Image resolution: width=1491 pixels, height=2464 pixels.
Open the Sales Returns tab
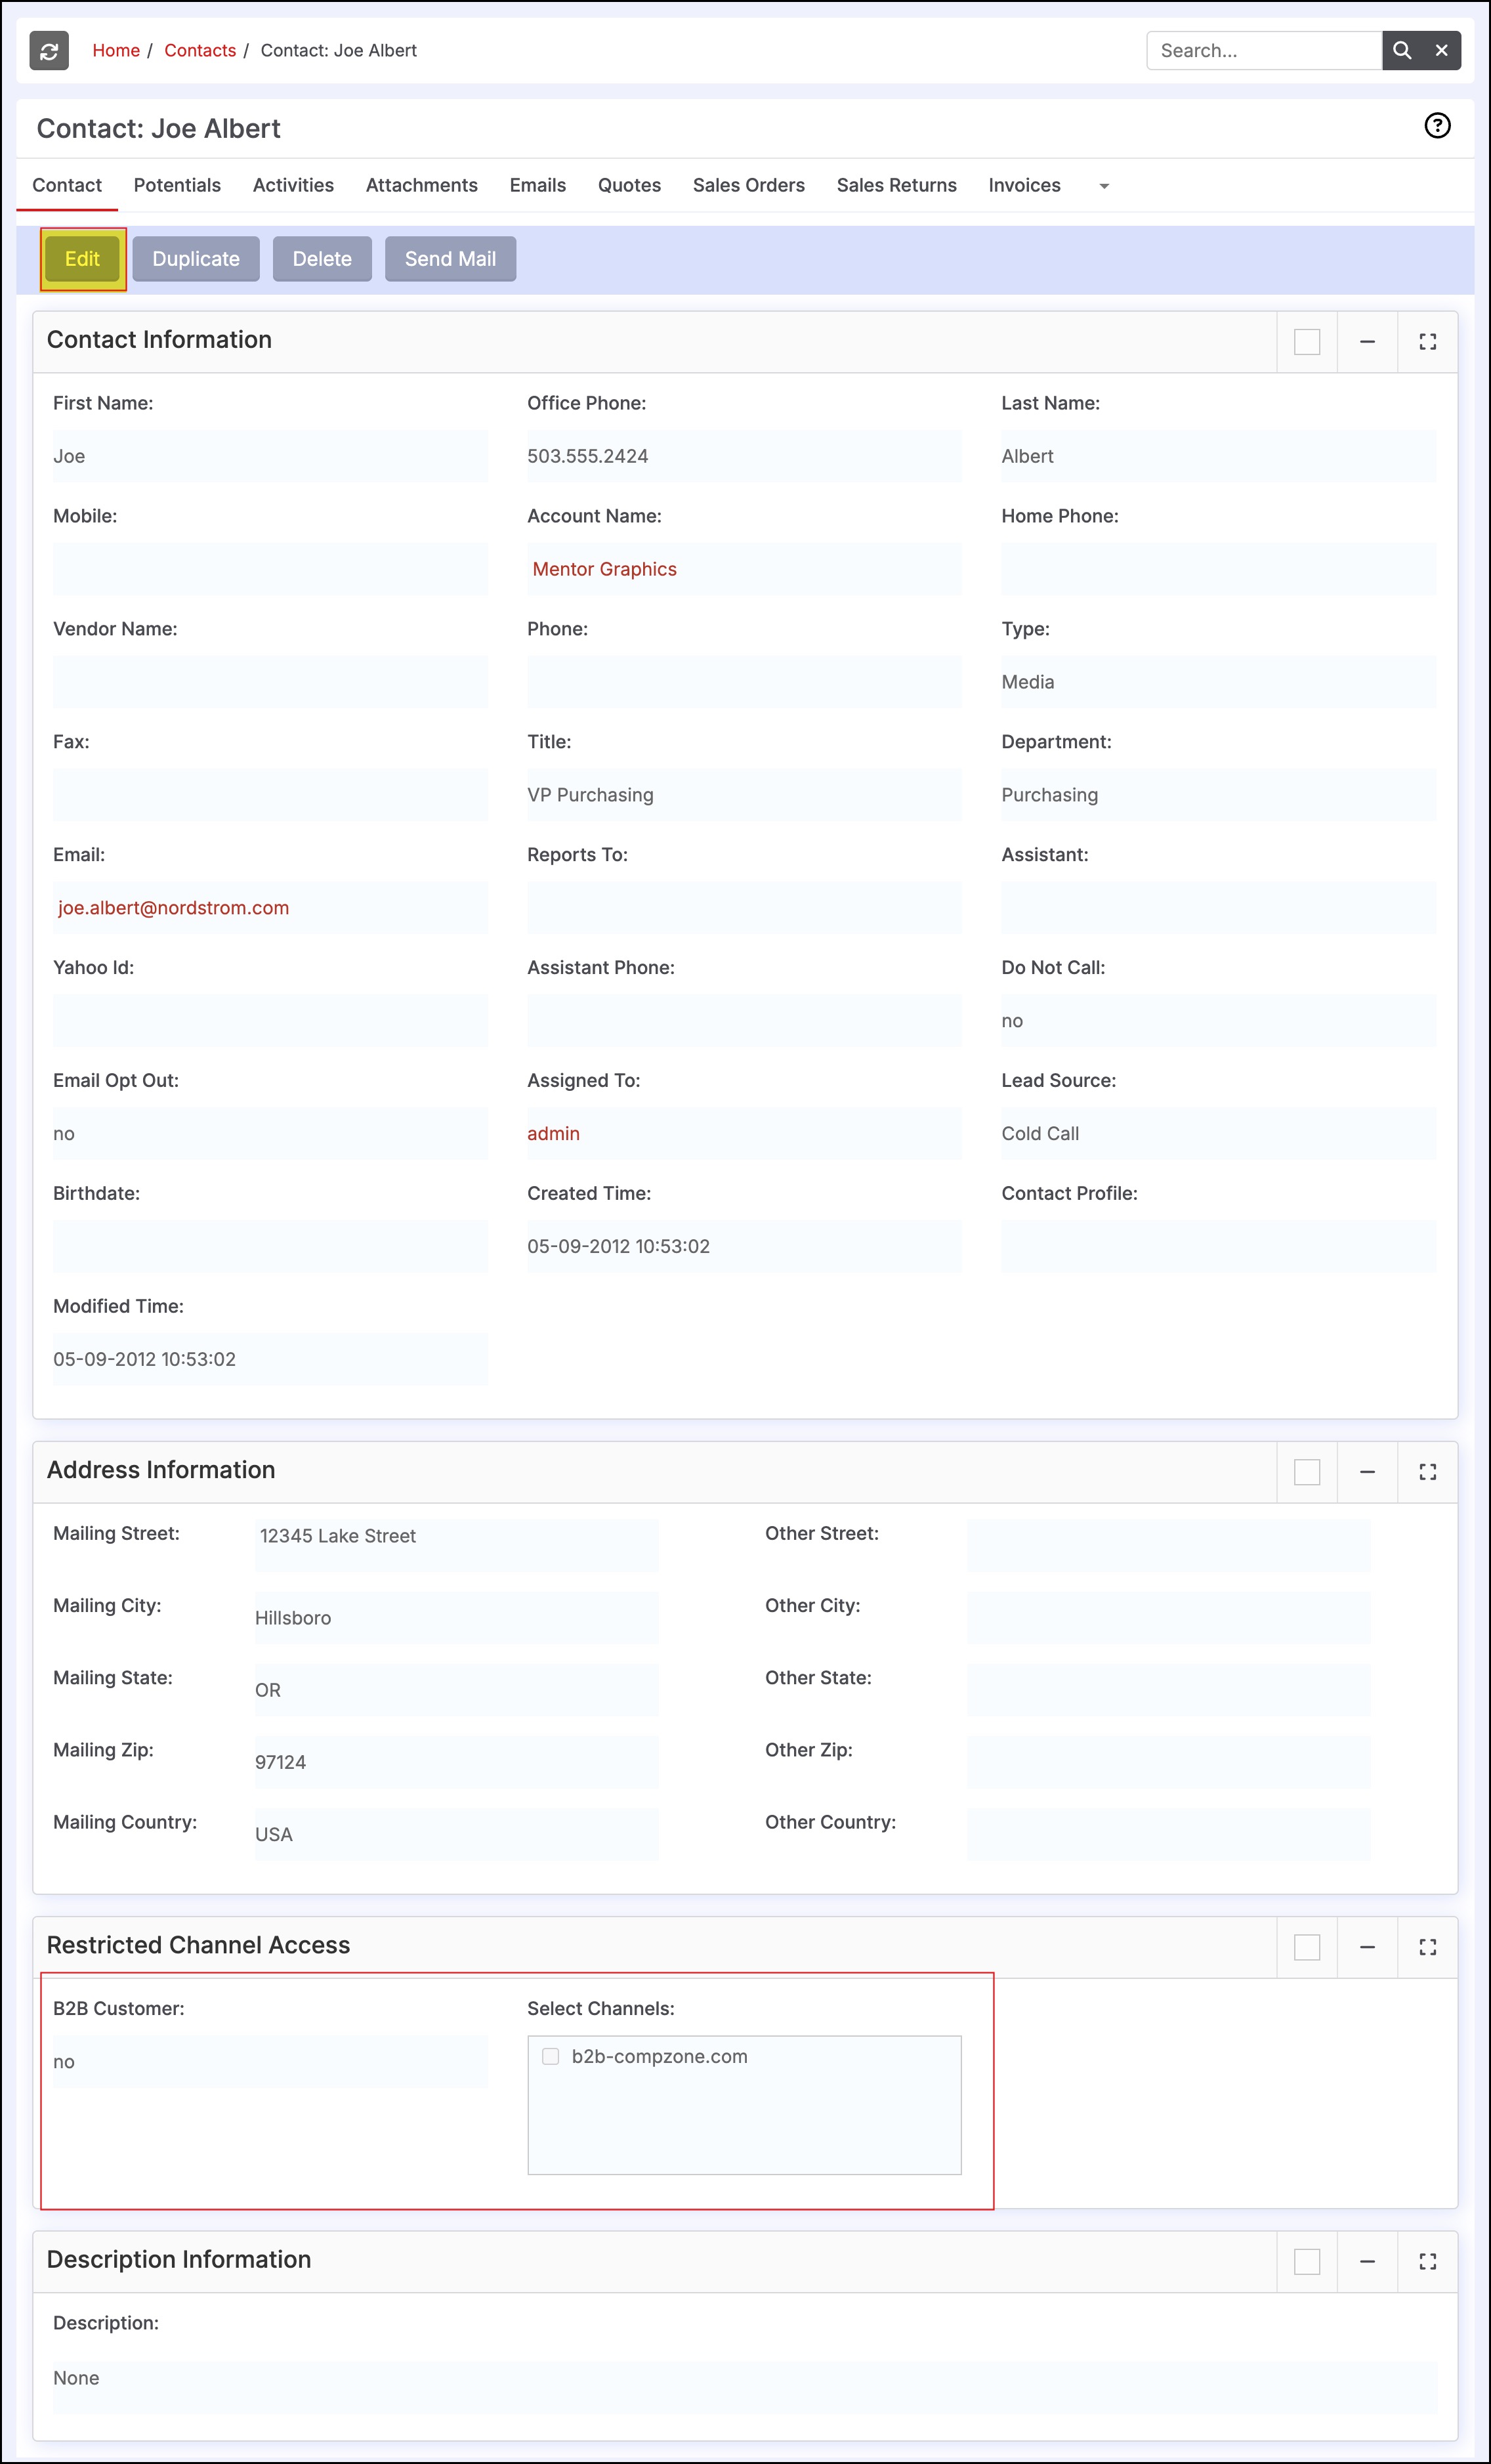(897, 185)
